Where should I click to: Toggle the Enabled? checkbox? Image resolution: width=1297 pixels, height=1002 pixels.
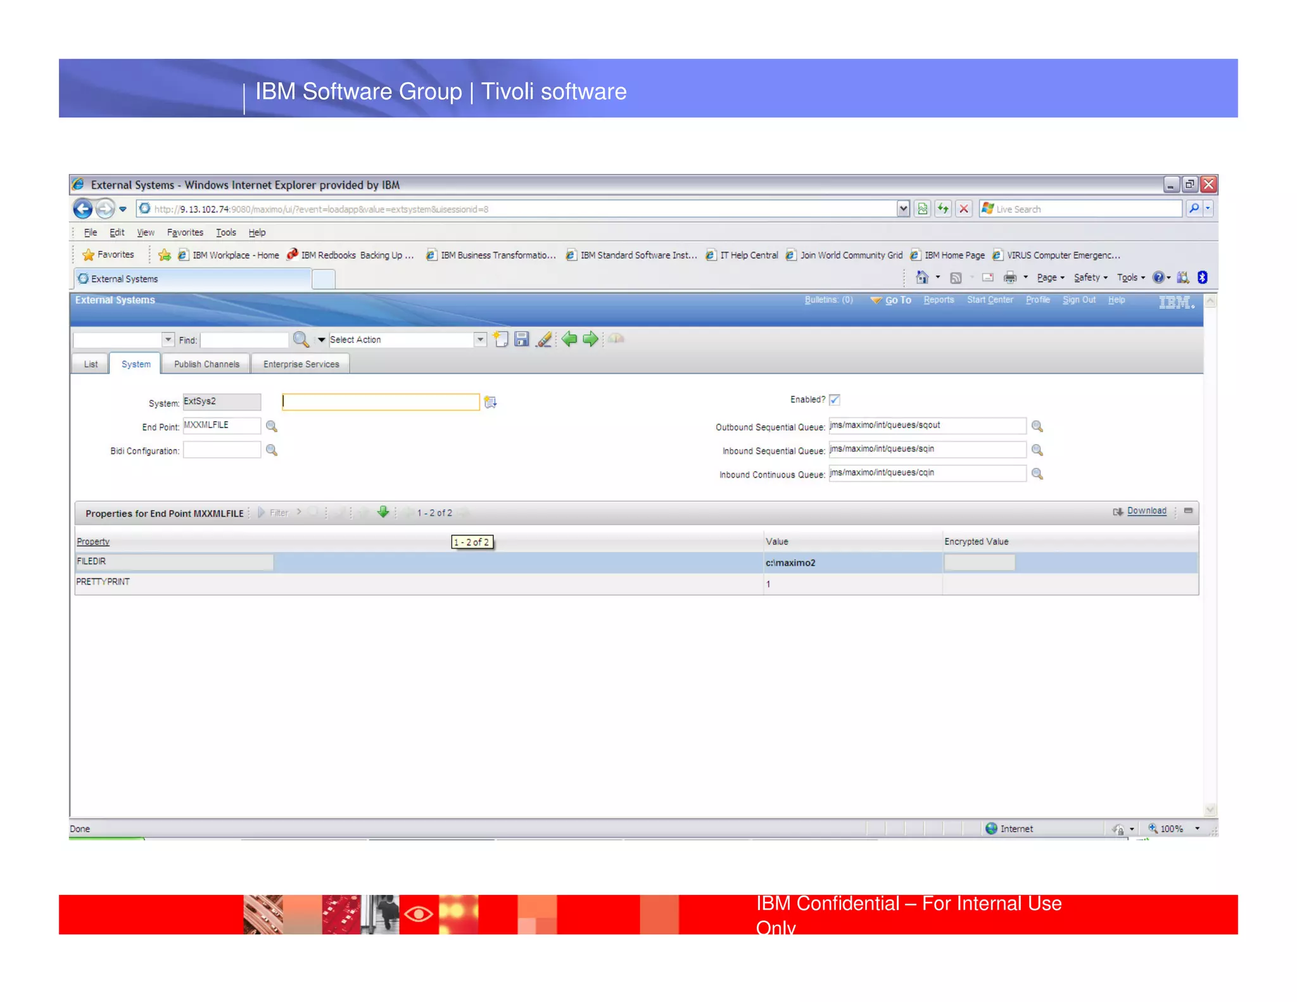pos(834,400)
